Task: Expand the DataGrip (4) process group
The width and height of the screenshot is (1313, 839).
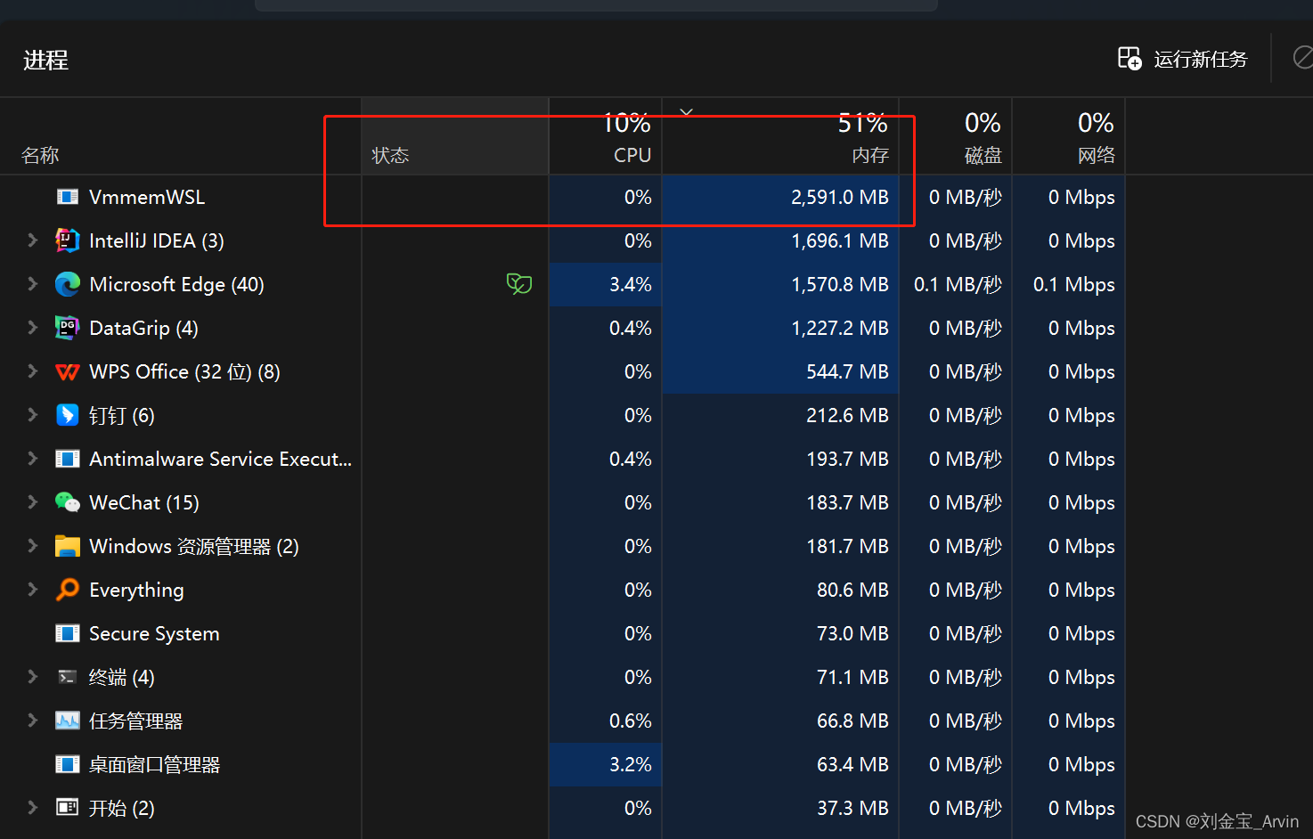Action: (33, 327)
